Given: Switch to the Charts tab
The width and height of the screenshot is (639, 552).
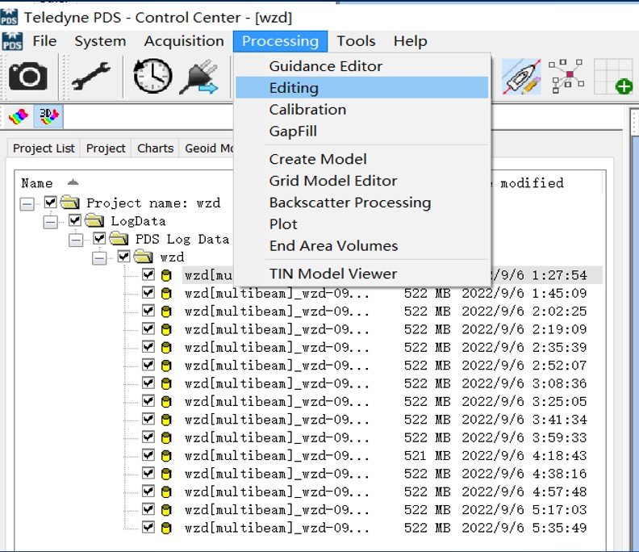Looking at the screenshot, I should [155, 148].
